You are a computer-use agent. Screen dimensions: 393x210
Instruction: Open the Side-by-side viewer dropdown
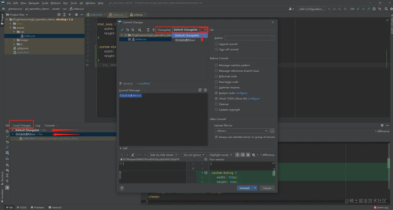tap(163, 155)
